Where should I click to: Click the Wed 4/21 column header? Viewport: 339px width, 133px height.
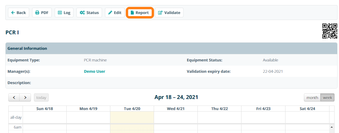(175, 109)
